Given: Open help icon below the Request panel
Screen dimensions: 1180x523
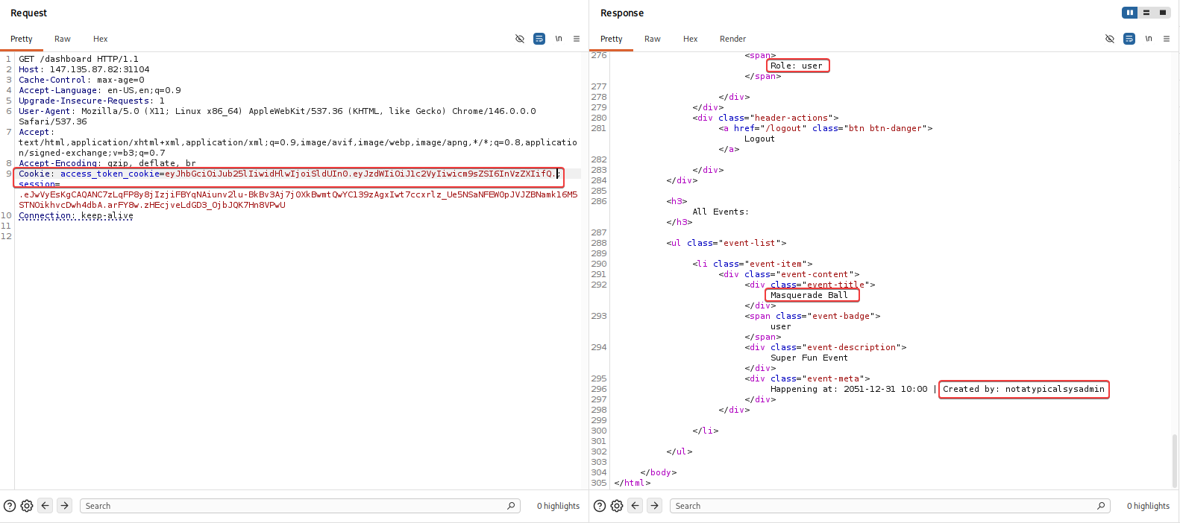Looking at the screenshot, I should [x=10, y=506].
